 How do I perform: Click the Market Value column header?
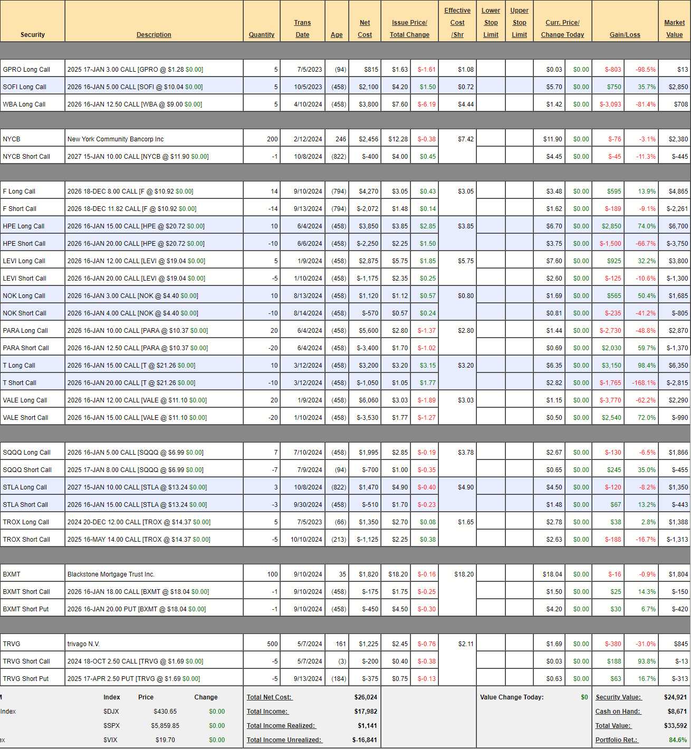point(674,28)
